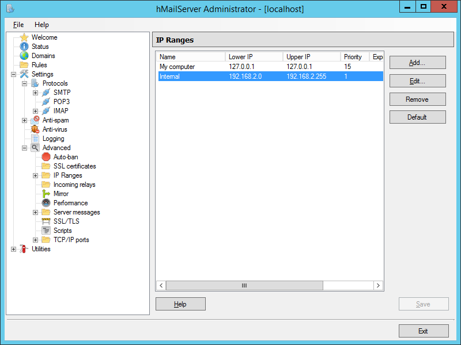The height and width of the screenshot is (345, 461).
Task: Click the Scripts icon
Action: click(x=46, y=231)
